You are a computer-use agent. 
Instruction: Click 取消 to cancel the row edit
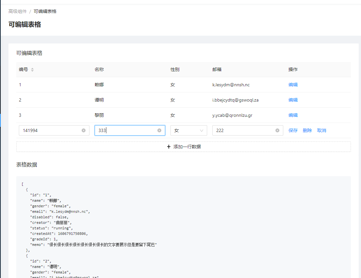point(322,130)
